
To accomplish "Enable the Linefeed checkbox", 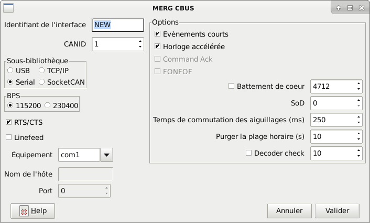I will tap(9, 137).
